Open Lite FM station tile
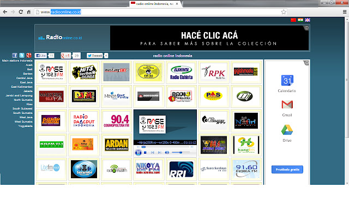The height and width of the screenshot is (218, 349). click(x=51, y=169)
